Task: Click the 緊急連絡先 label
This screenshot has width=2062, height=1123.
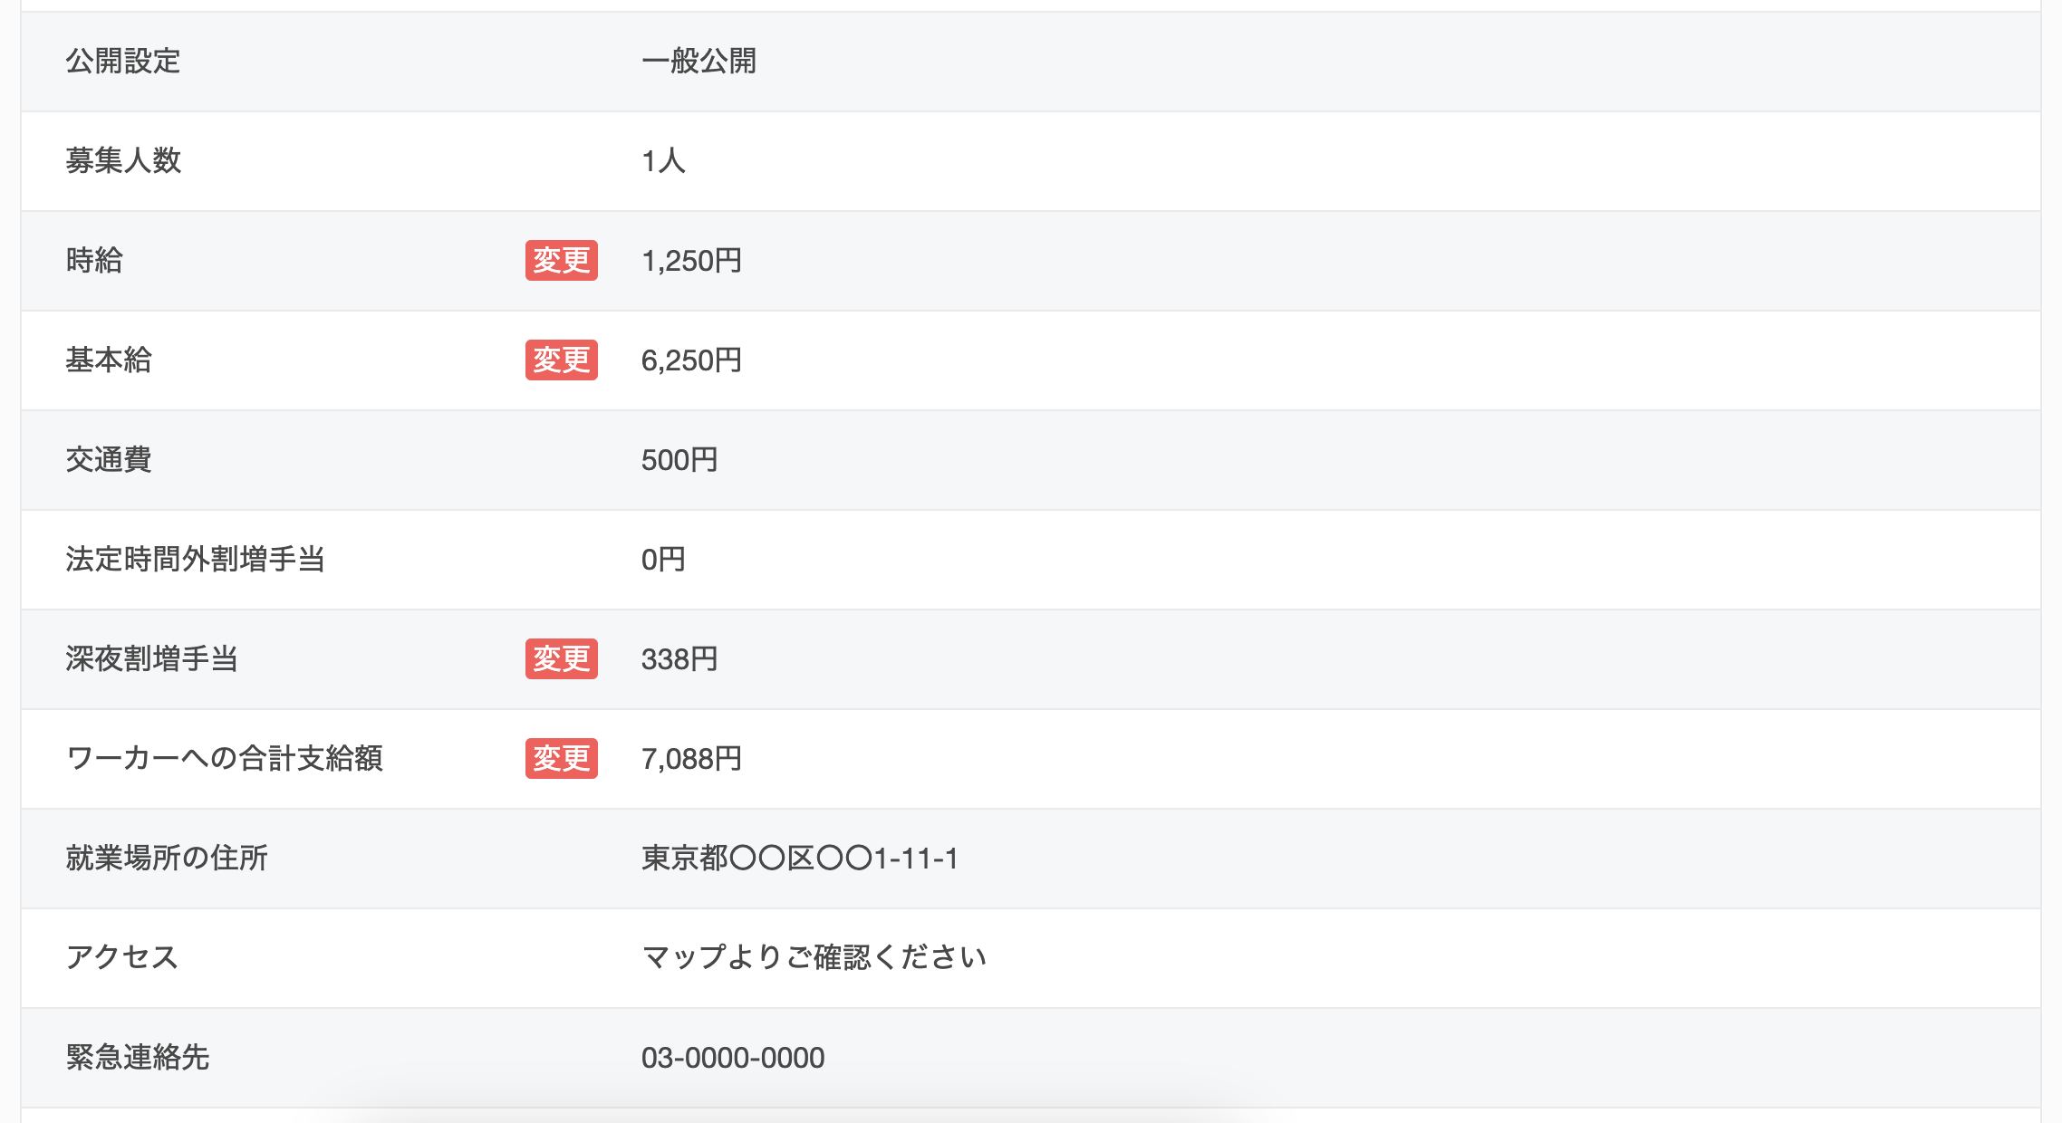Action: pos(138,1058)
